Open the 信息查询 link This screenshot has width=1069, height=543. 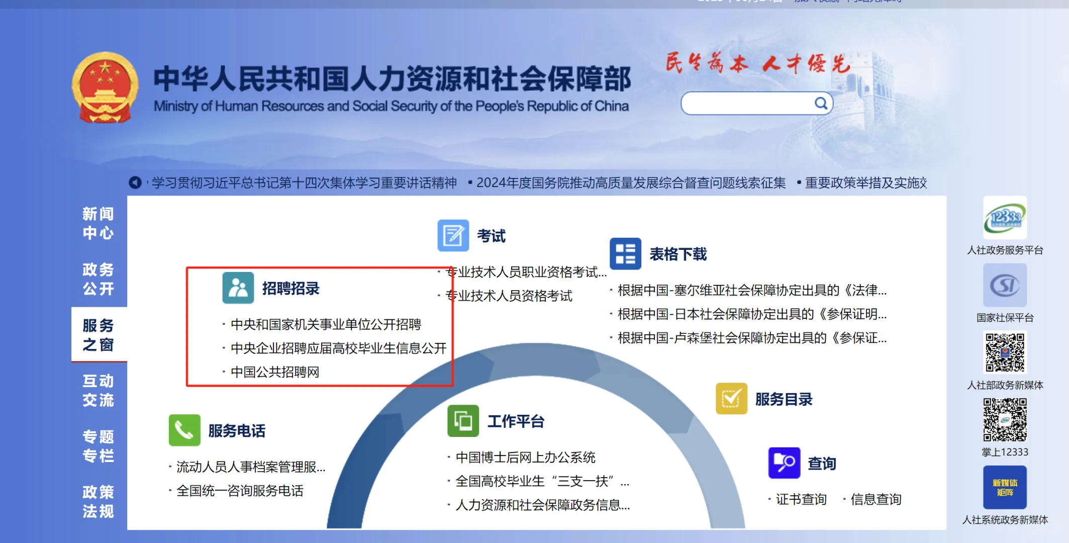[x=876, y=499]
